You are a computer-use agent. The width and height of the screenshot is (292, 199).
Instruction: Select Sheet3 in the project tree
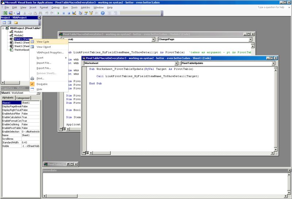coord(22,46)
